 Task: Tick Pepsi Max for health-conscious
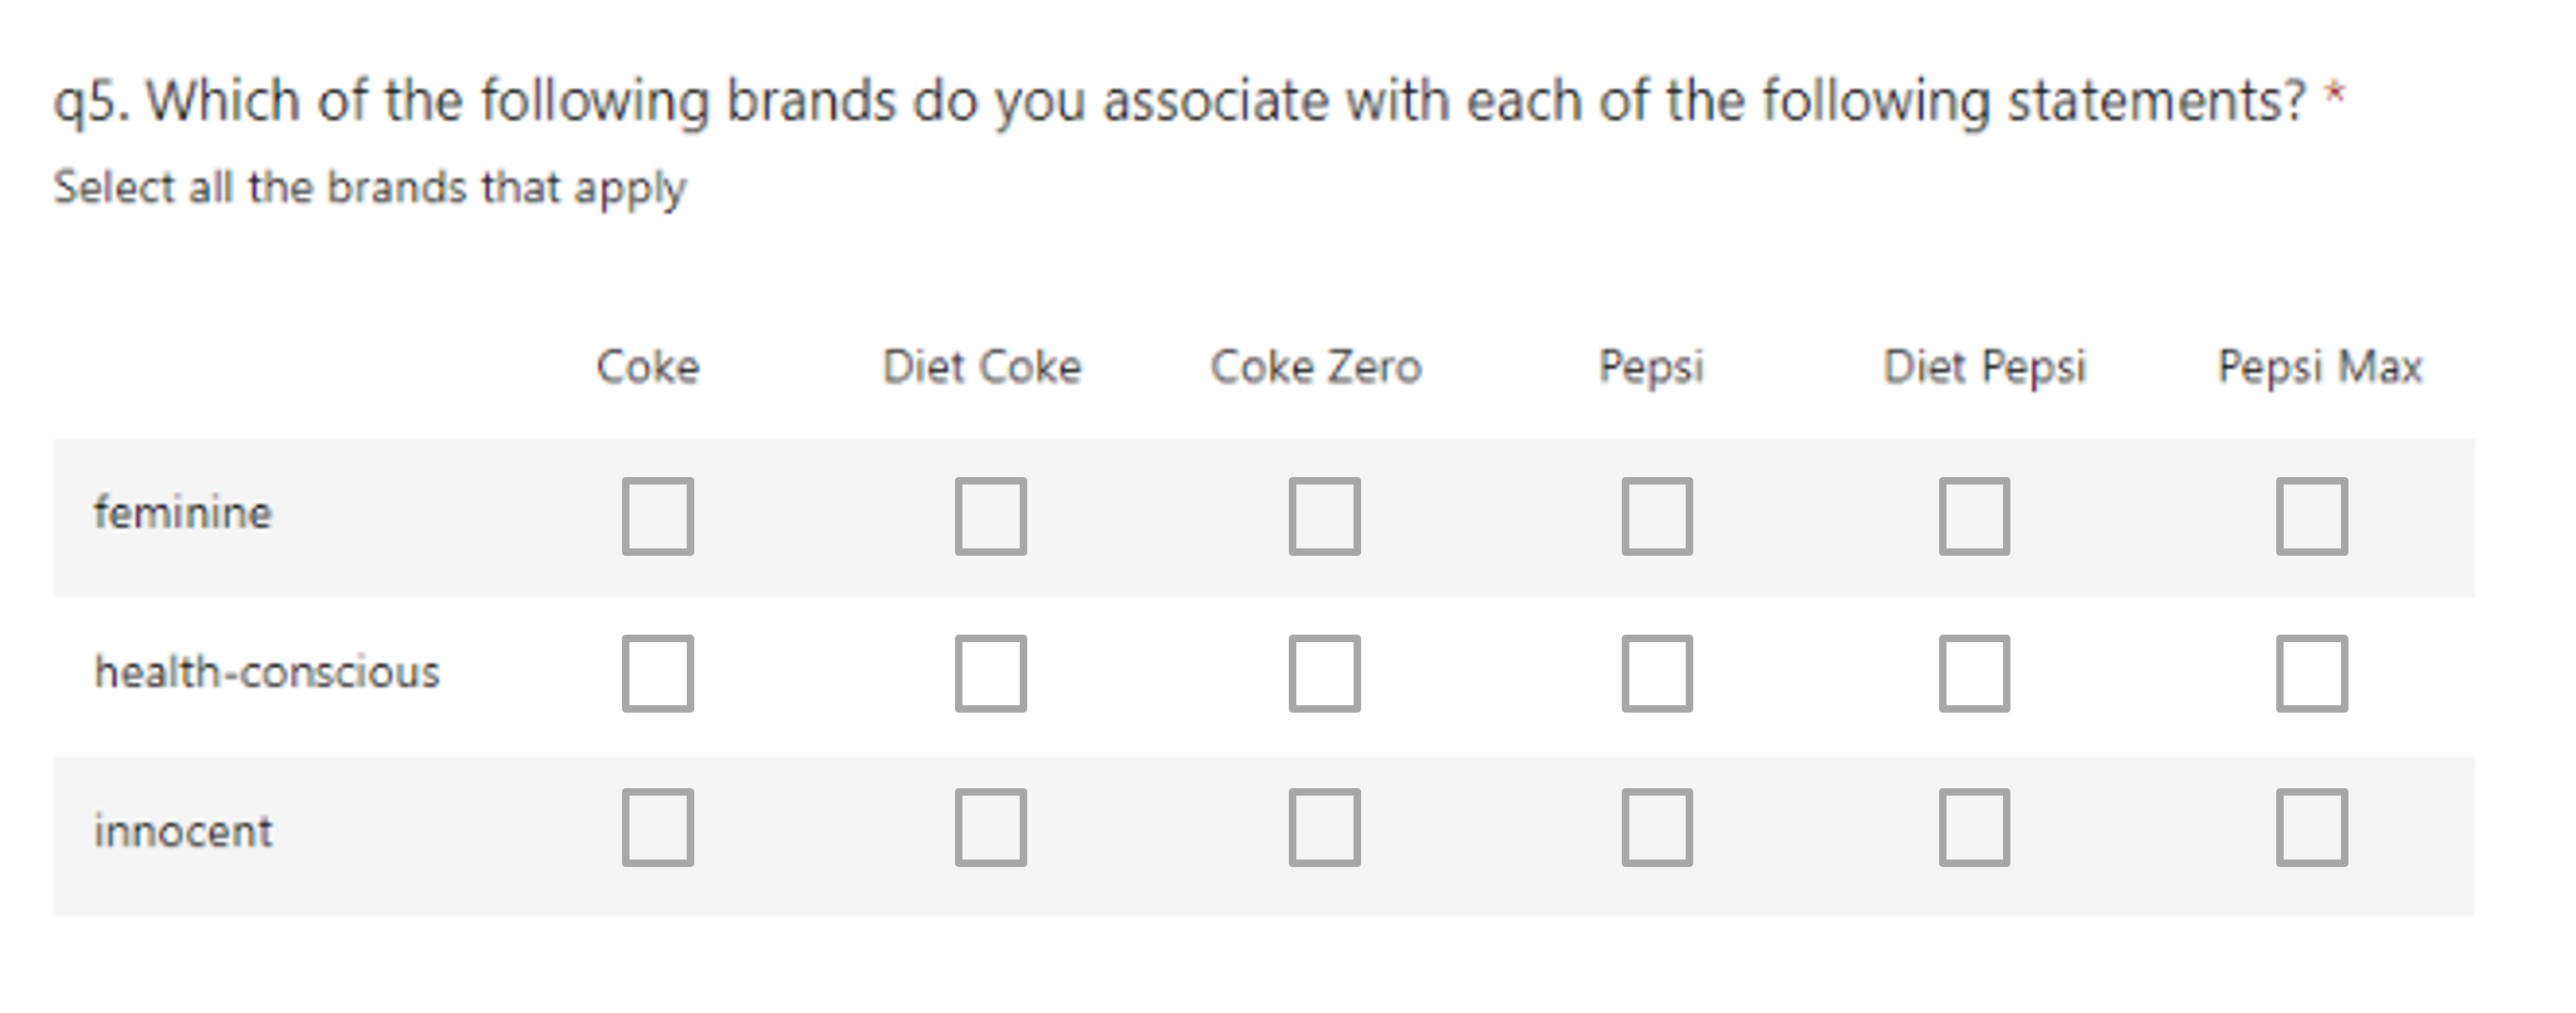(2311, 672)
